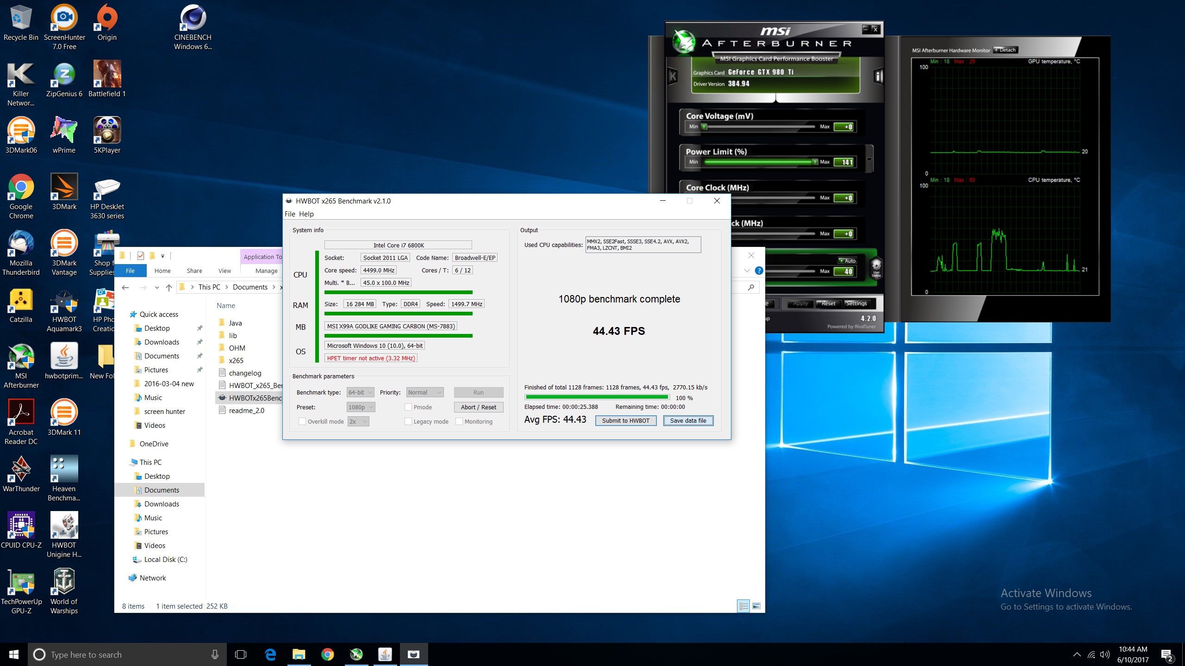Click taskbar search box

tap(128, 654)
